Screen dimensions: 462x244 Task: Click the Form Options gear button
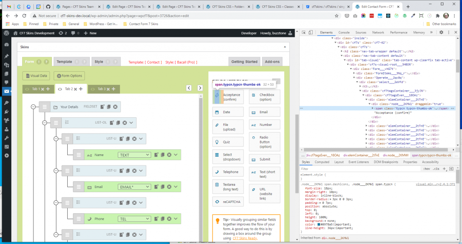coord(69,76)
